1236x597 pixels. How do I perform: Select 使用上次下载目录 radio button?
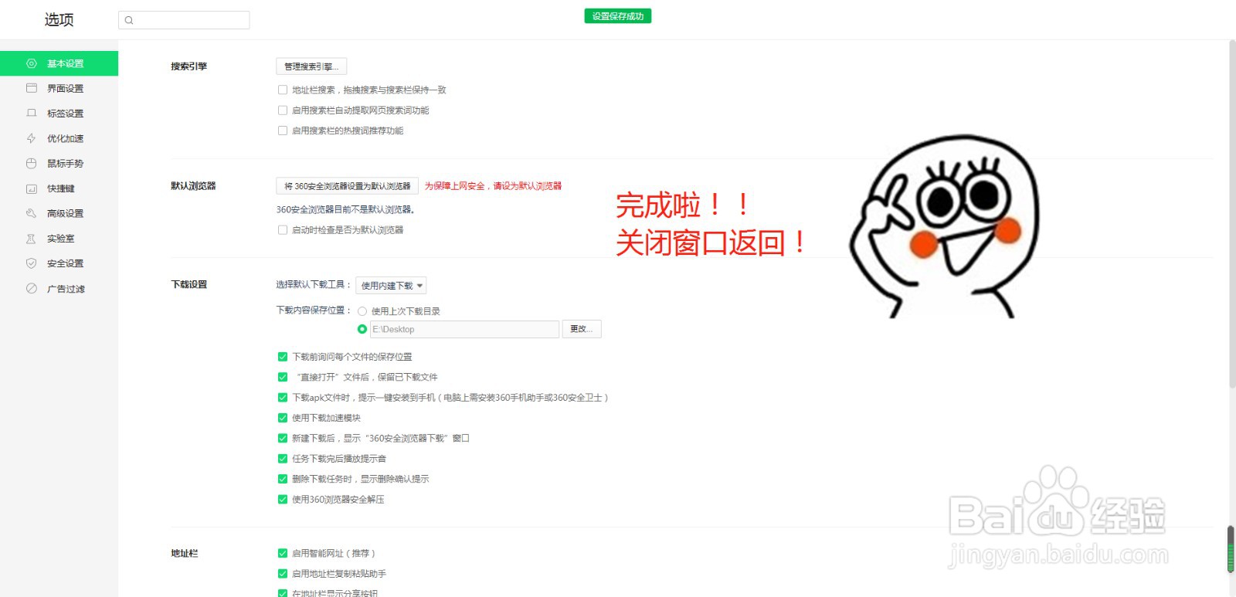362,311
